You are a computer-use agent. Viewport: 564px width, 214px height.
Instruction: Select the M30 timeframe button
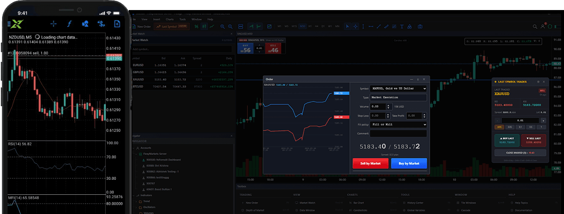coord(302,26)
